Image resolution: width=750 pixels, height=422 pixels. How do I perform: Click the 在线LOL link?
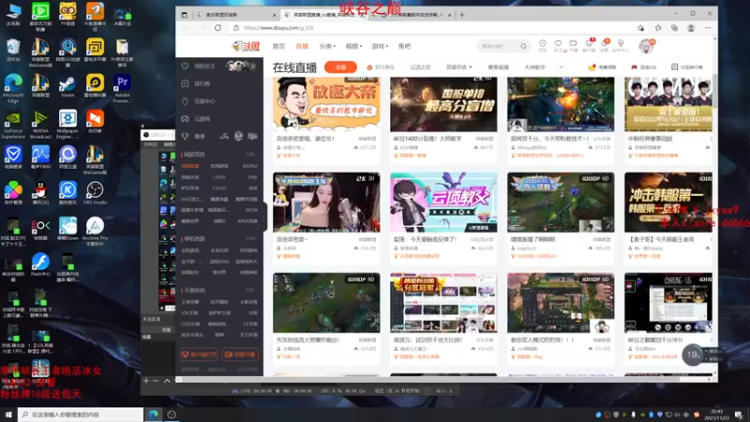tap(644, 68)
